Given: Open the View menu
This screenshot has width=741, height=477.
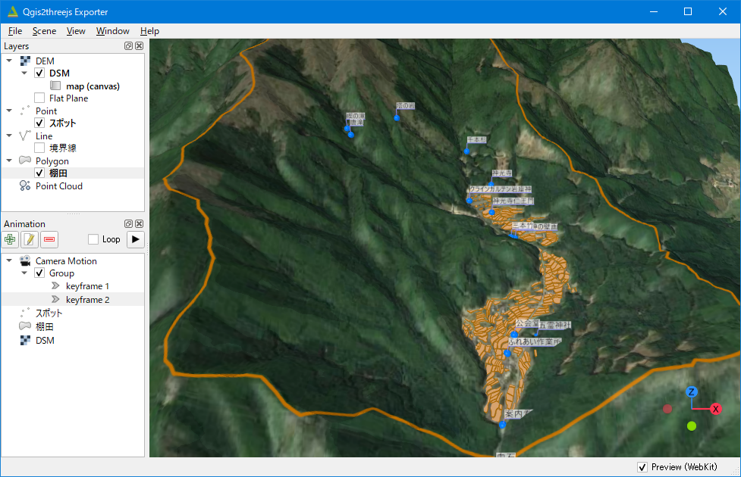Looking at the screenshot, I should click(76, 31).
